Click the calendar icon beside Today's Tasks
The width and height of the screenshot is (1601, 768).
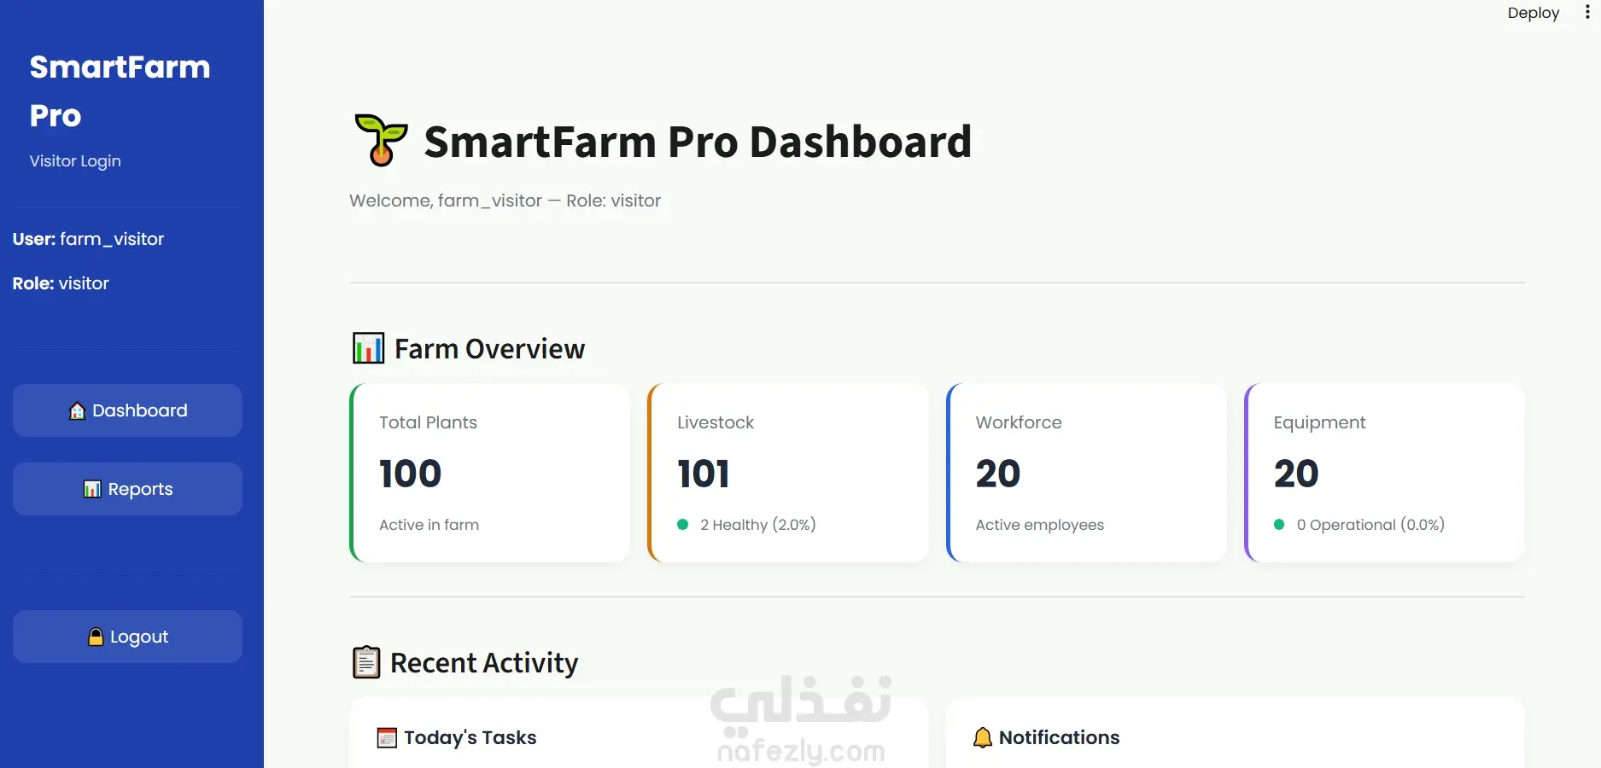(387, 737)
